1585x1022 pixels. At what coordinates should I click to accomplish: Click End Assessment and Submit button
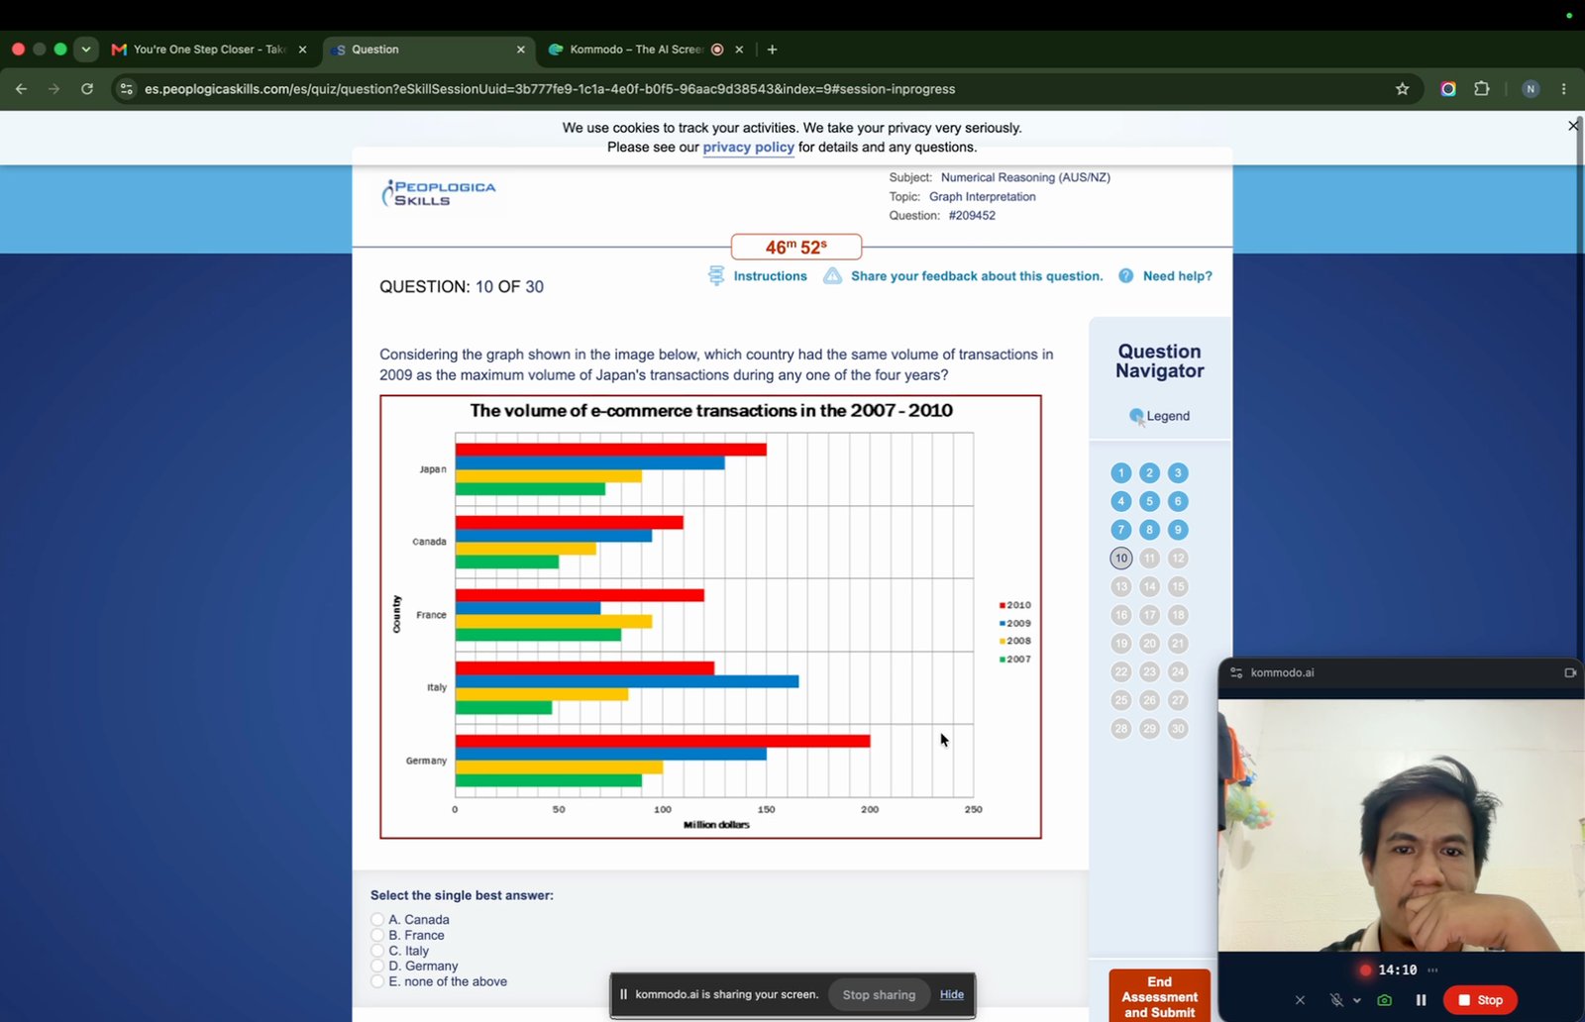tap(1159, 996)
